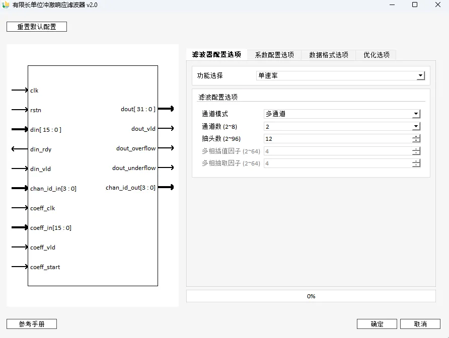
Task: Increase 多相插值因子 with the up arrow
Action: tap(416, 149)
